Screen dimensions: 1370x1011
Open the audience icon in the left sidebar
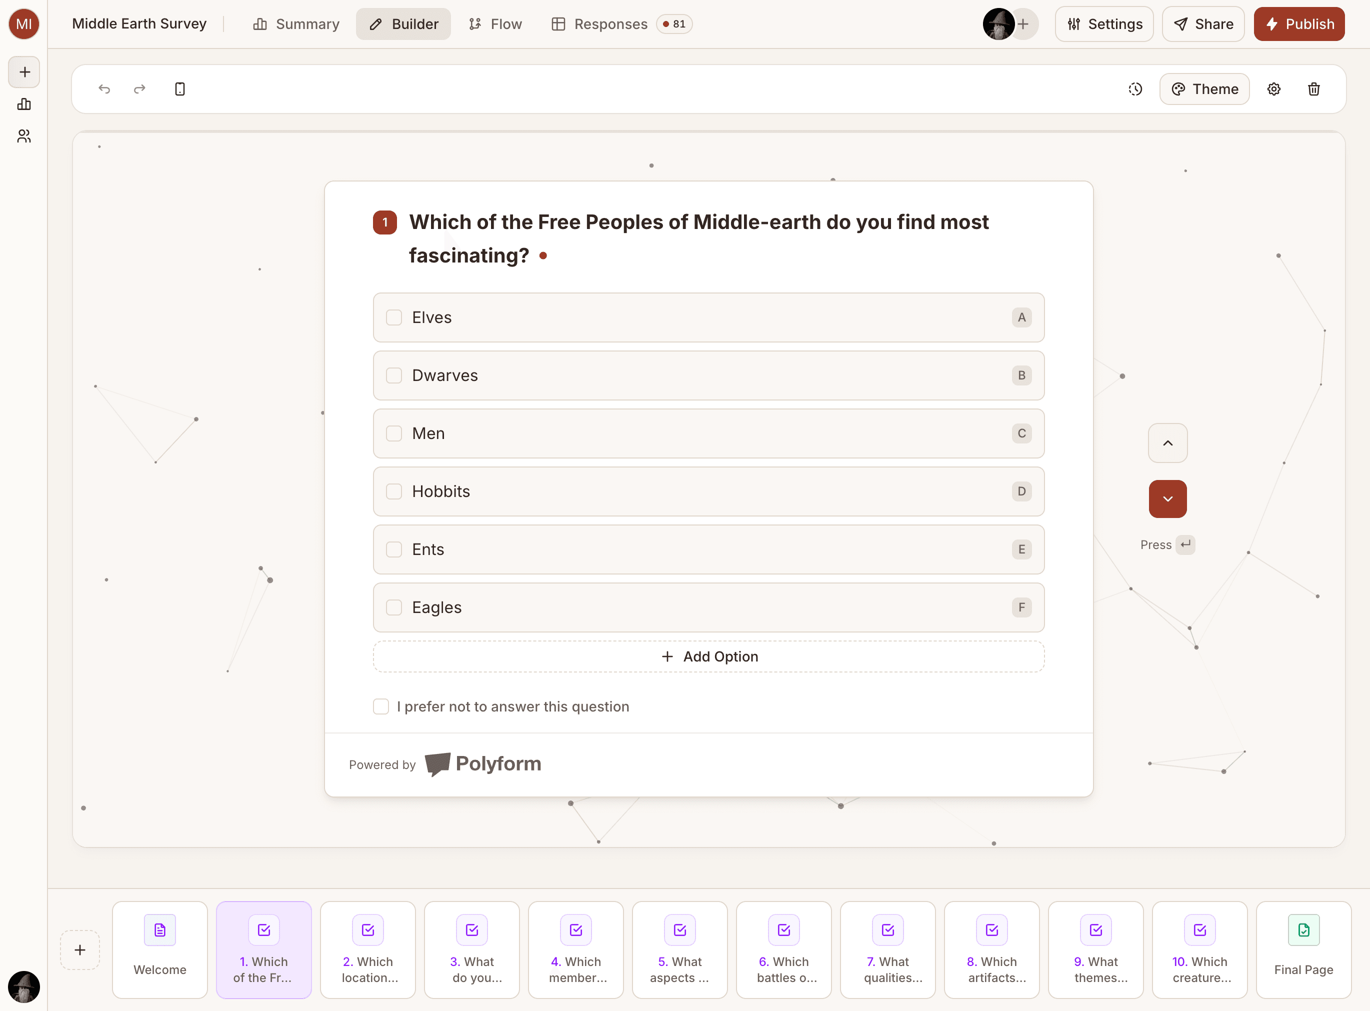(24, 136)
